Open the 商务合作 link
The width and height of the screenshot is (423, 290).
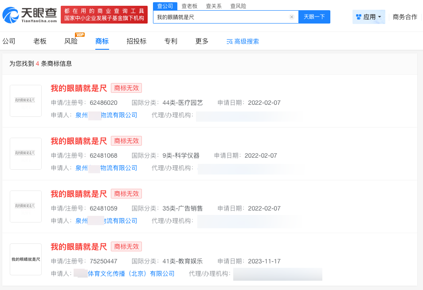pyautogui.click(x=404, y=16)
